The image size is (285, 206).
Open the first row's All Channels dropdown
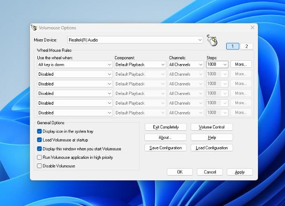[185, 64]
